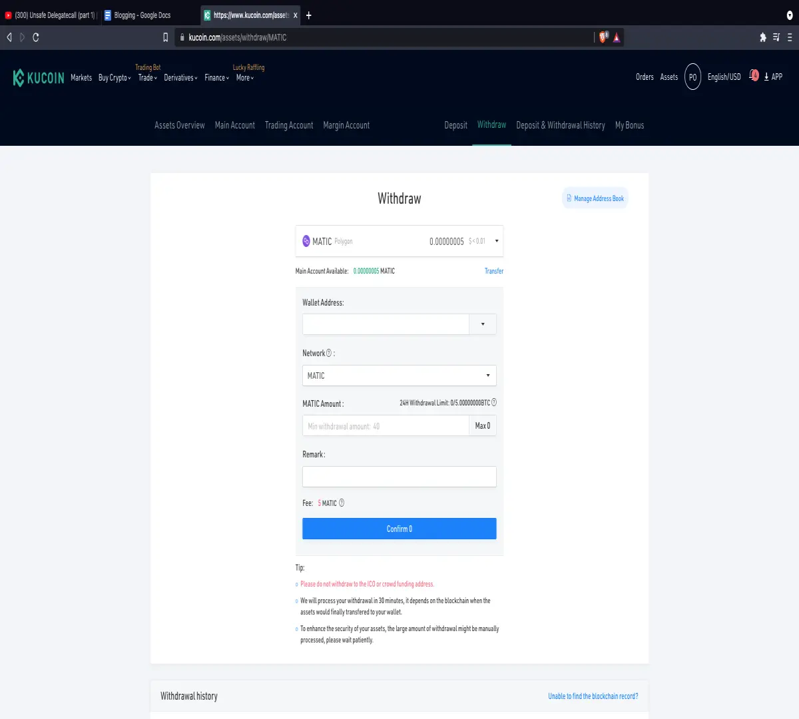
Task: Expand the Derivatives menu
Action: click(x=181, y=78)
